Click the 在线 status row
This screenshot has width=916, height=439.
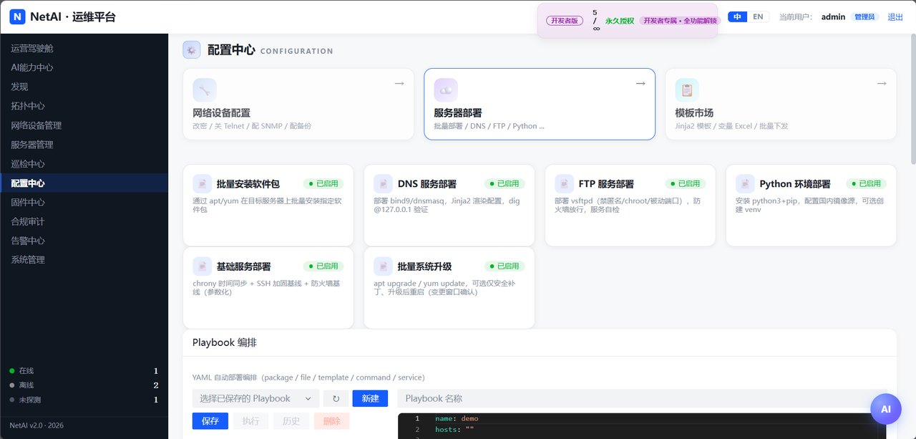coord(84,371)
